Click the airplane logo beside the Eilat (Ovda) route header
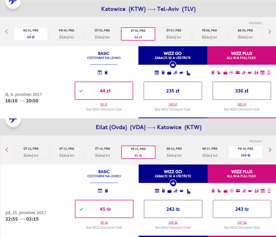 [x=13, y=120]
